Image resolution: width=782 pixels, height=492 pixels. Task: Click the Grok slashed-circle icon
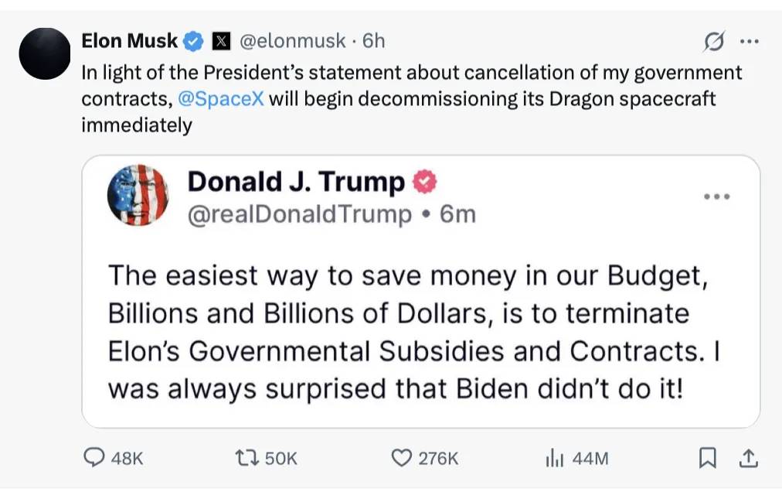pyautogui.click(x=713, y=42)
